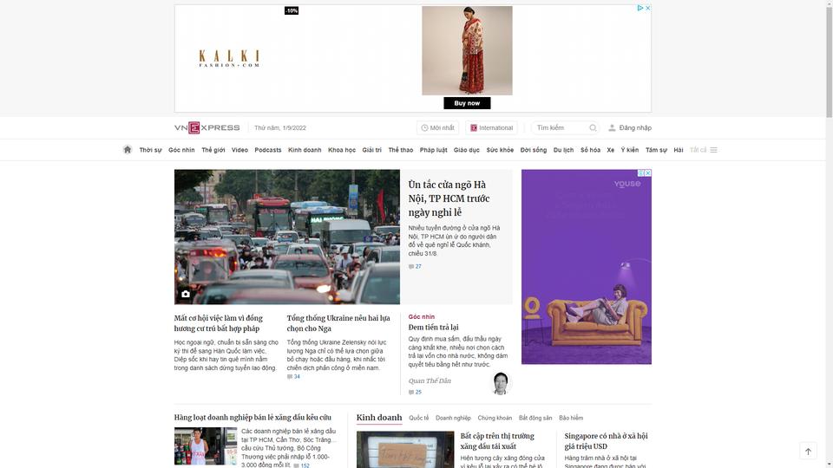Screen dimensions: 833x468
Task: Click the home icon in the navigation bar
Action: [127, 150]
